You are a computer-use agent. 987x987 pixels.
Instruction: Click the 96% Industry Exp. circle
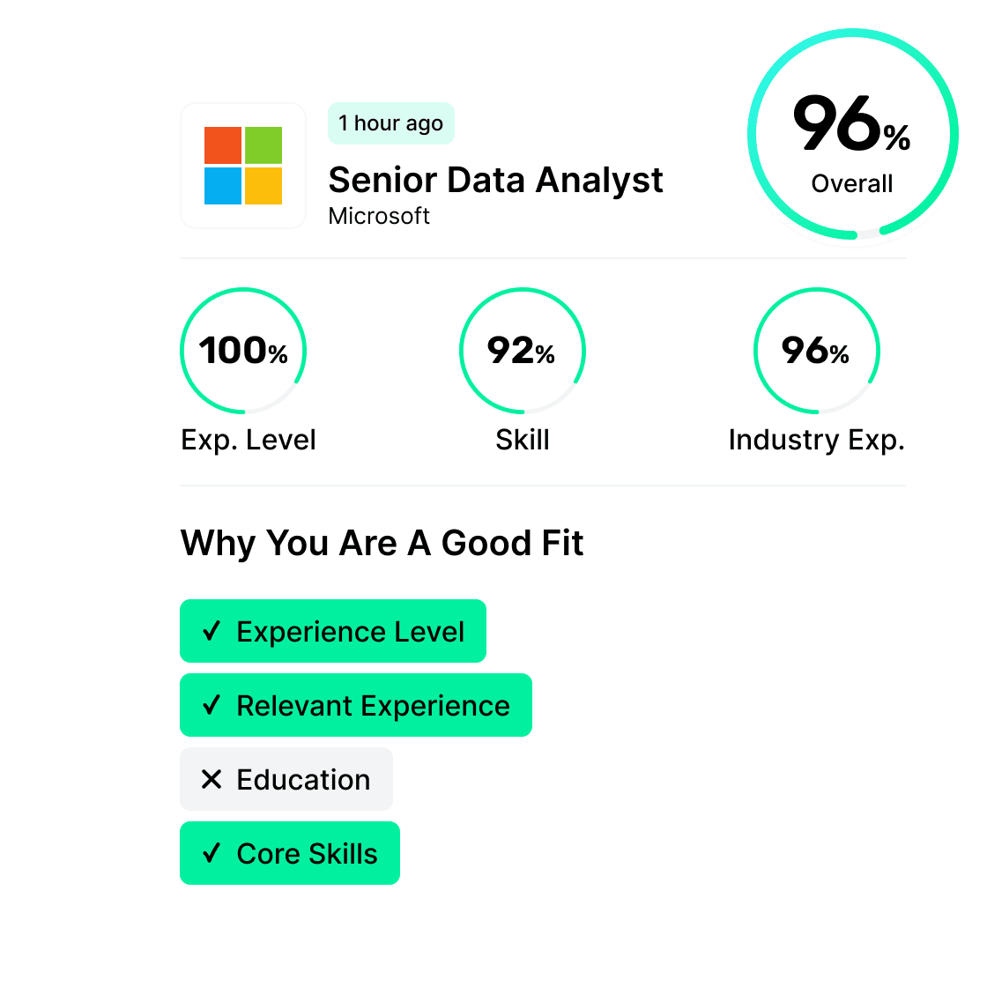tap(816, 351)
